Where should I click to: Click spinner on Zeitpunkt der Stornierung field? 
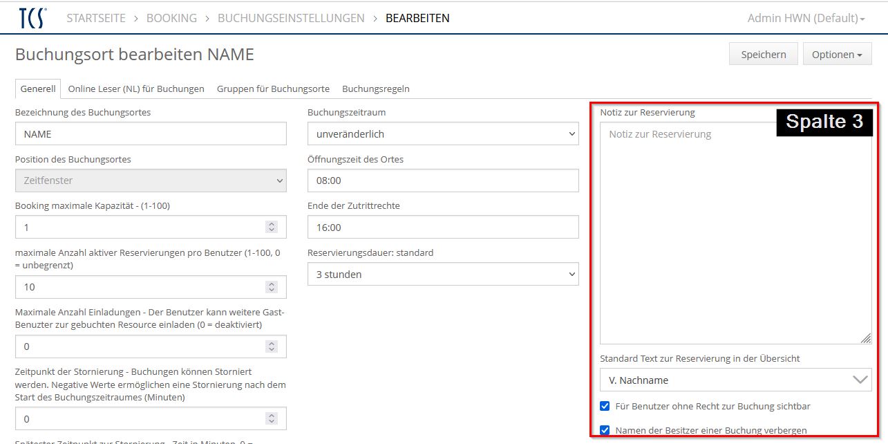(272, 419)
